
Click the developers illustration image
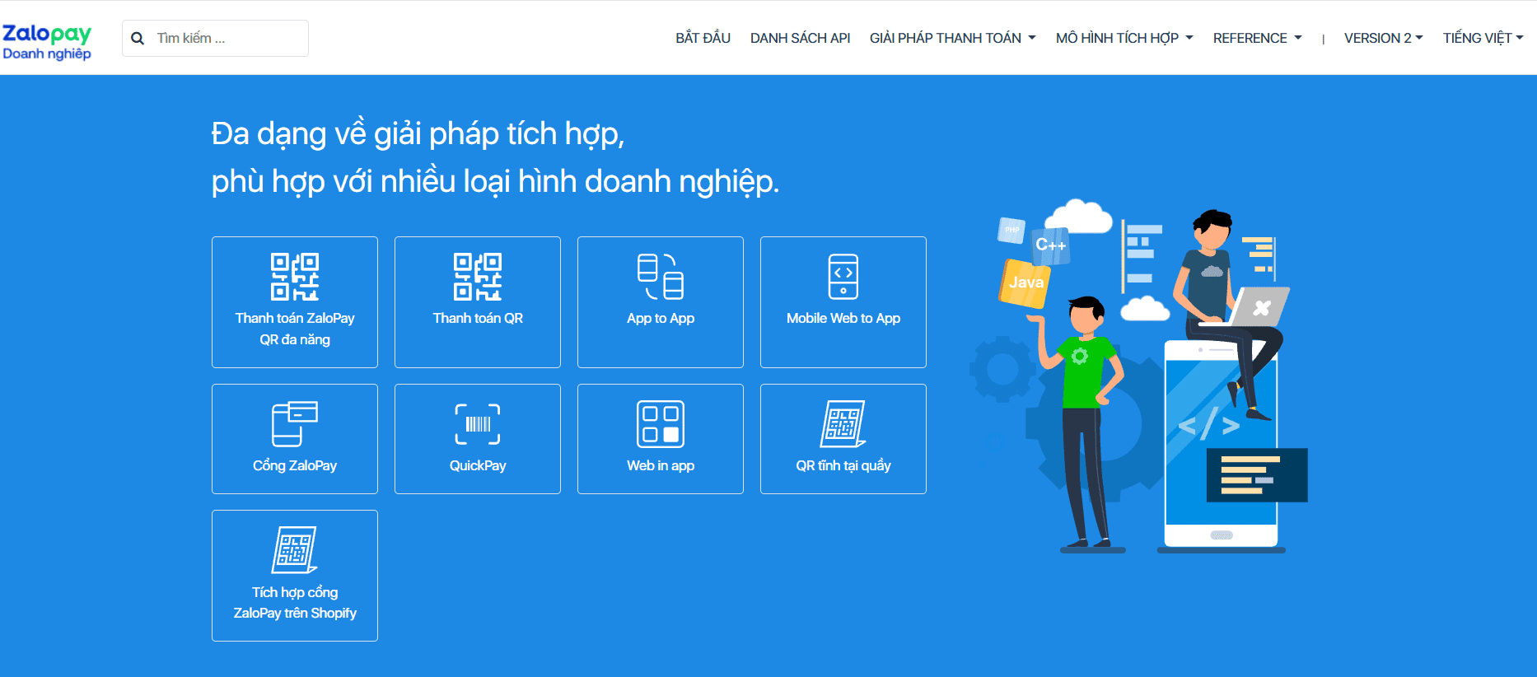tap(1139, 376)
